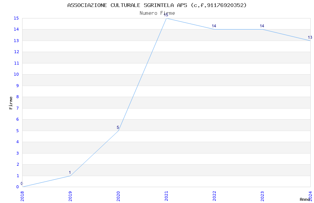
Task: Select the 2022 data point labeled 14
Action: click(x=215, y=30)
